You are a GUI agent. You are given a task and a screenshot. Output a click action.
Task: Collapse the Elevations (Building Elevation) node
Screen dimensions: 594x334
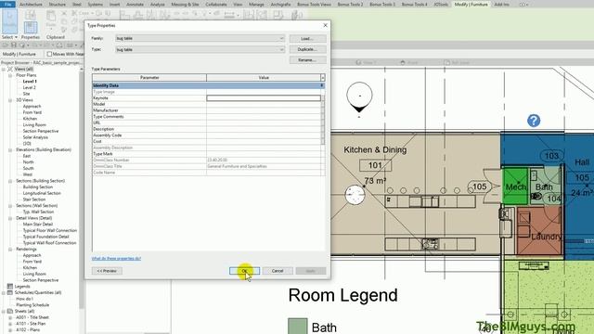tap(10, 149)
